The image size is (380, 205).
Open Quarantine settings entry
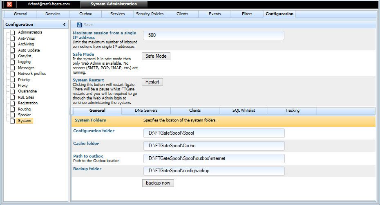click(x=27, y=91)
